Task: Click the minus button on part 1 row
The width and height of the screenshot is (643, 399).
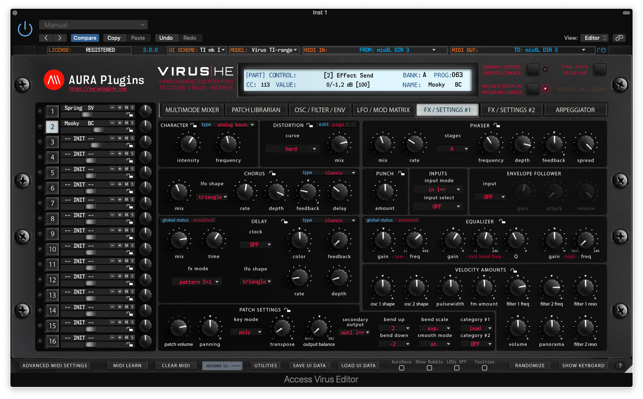Action: [x=112, y=108]
